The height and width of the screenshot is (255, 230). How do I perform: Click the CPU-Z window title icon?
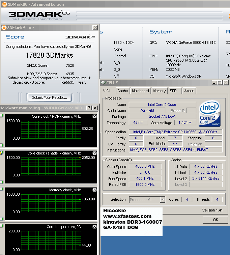[x=103, y=83]
